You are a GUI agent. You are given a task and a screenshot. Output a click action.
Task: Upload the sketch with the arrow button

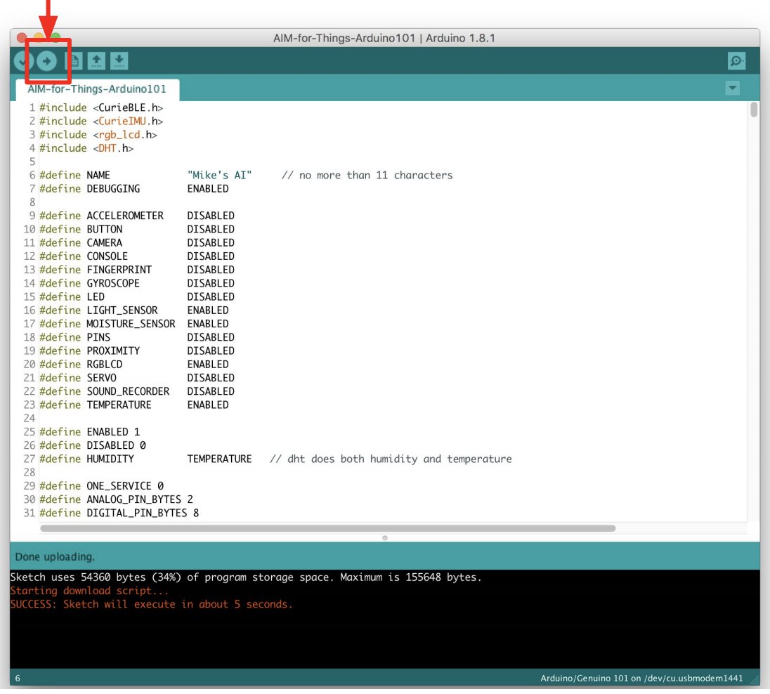pos(46,61)
